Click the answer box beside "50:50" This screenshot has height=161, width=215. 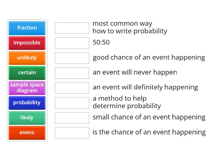pos(72,43)
